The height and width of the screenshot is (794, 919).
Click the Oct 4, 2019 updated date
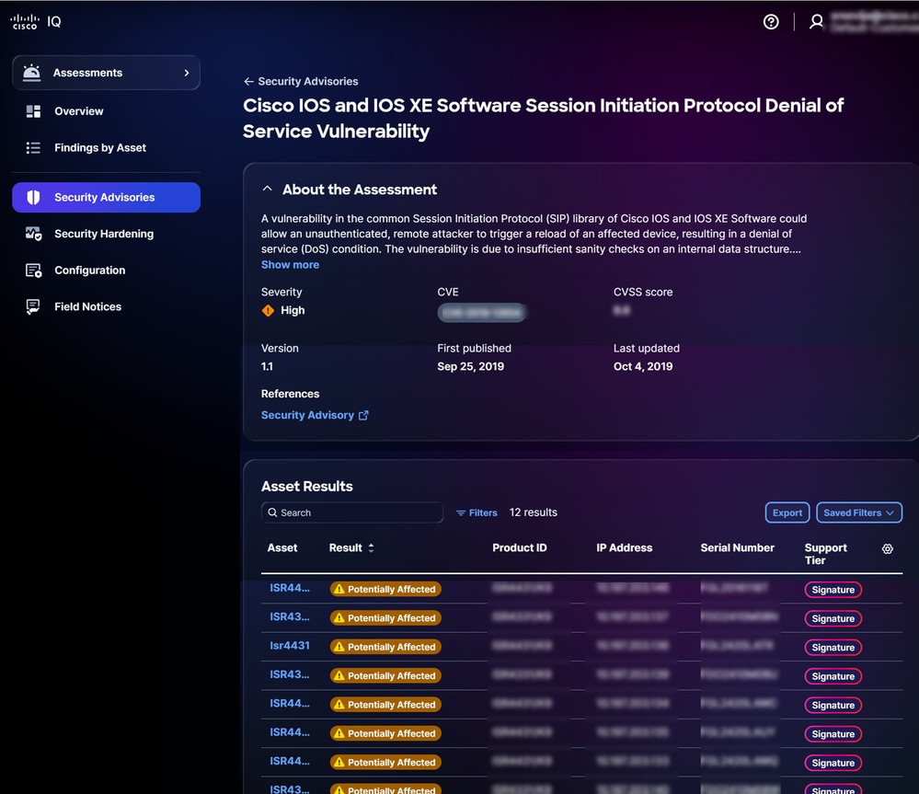point(643,367)
